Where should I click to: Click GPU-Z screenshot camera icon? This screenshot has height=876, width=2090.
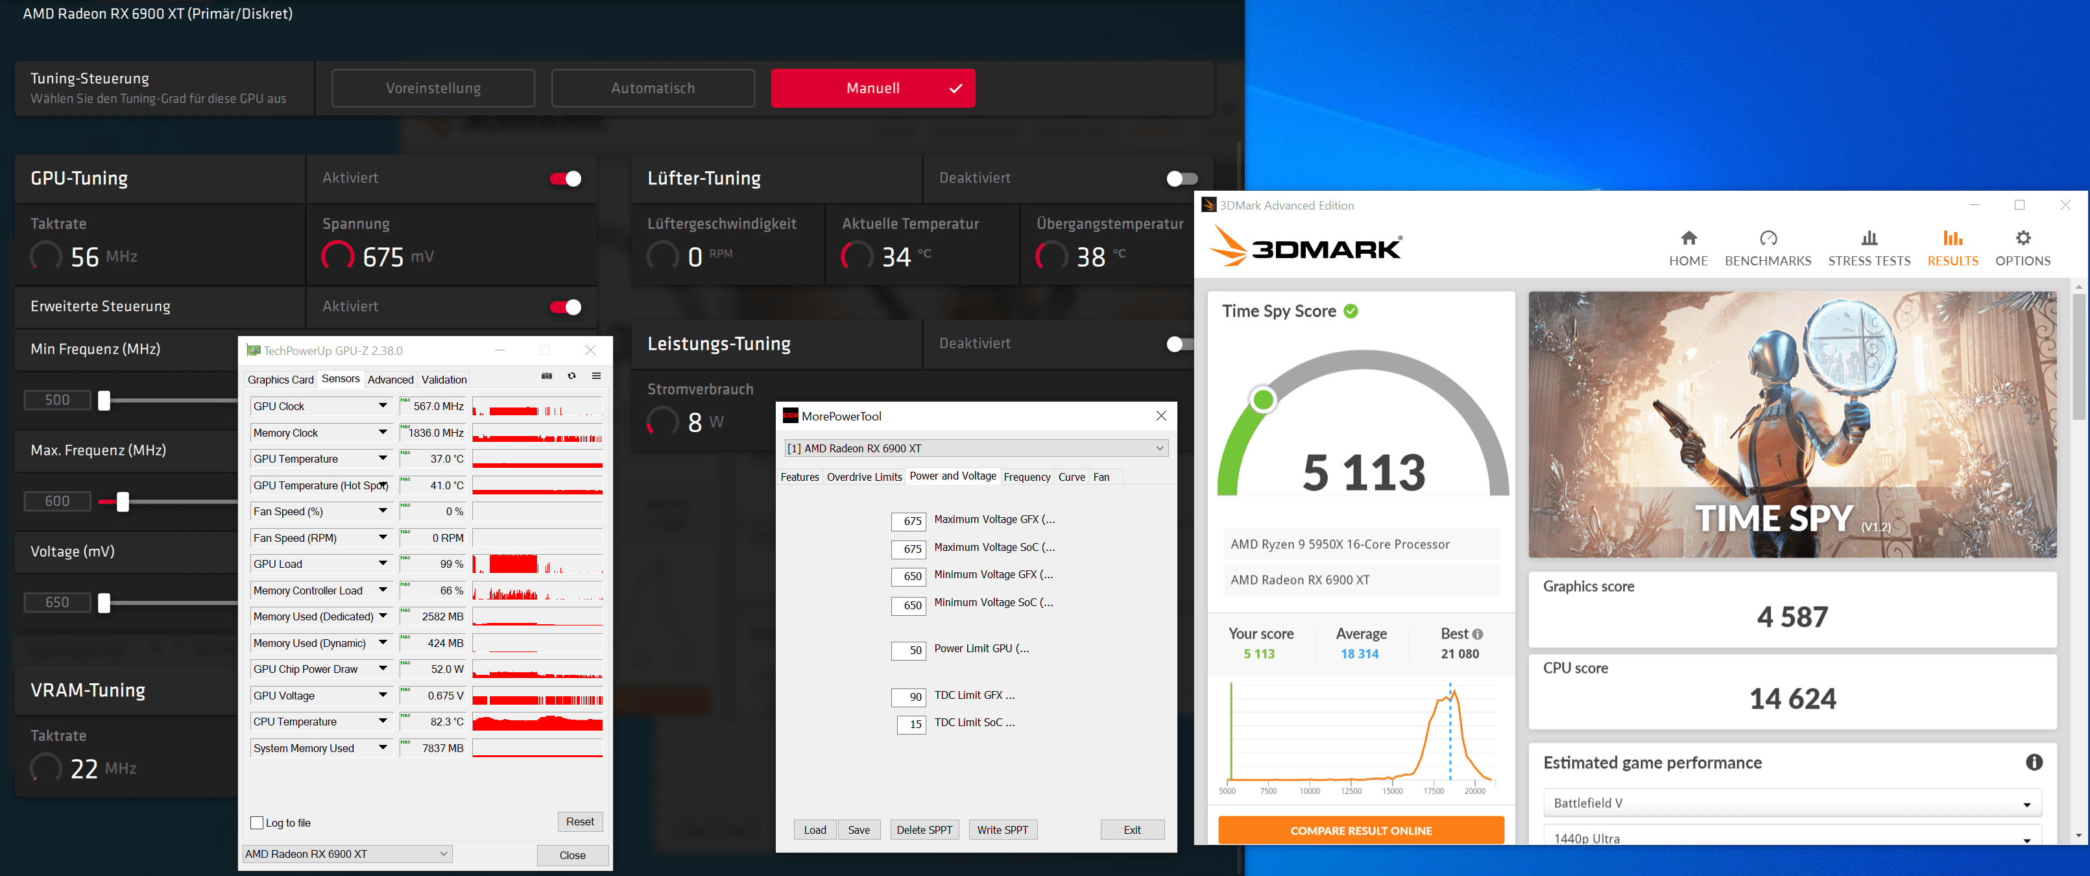coord(547,376)
